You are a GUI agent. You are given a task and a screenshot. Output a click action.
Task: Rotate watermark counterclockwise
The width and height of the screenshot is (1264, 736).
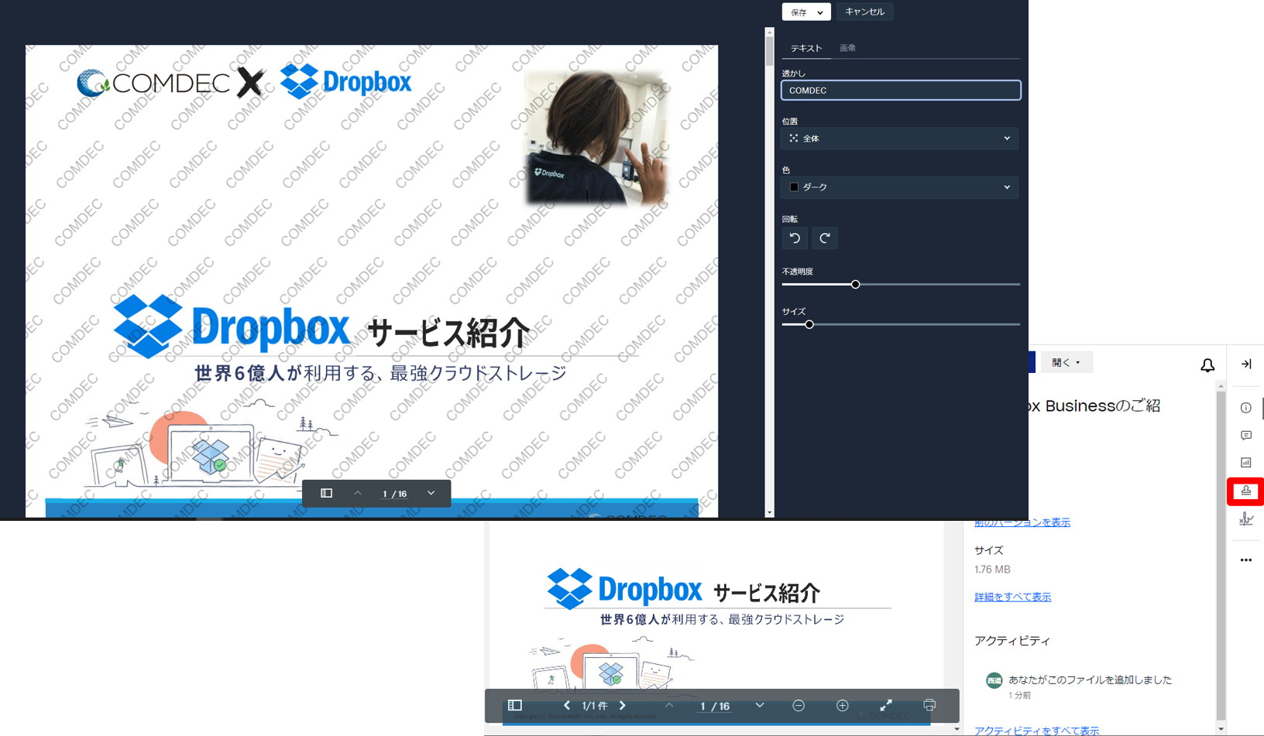coord(795,238)
